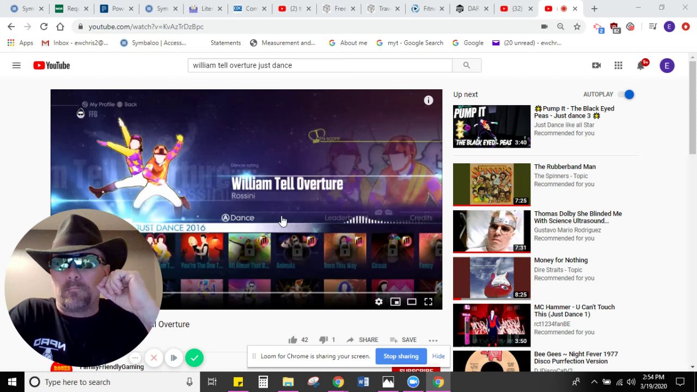Screen dimensions: 697x392
Task: Open the Windows Action Center notifications
Action: tap(680, 382)
